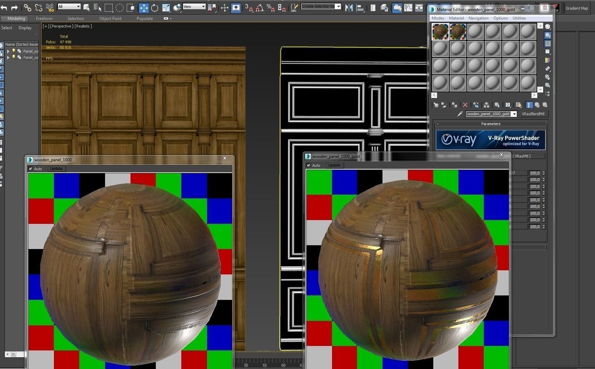Open the Select by Name list tool

pyautogui.click(x=97, y=7)
